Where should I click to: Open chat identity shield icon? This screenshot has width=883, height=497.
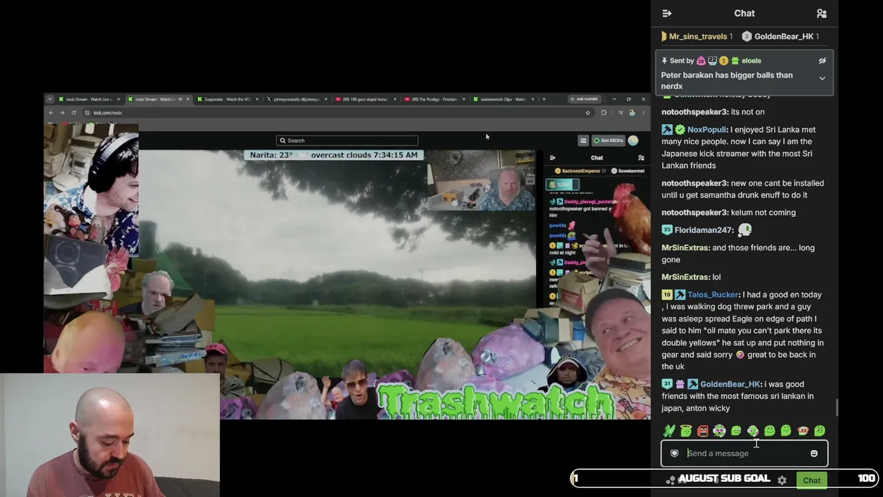675,454
